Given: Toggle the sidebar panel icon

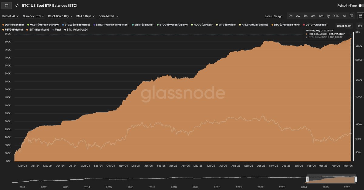Looking at the screenshot, I should (x=7, y=5).
